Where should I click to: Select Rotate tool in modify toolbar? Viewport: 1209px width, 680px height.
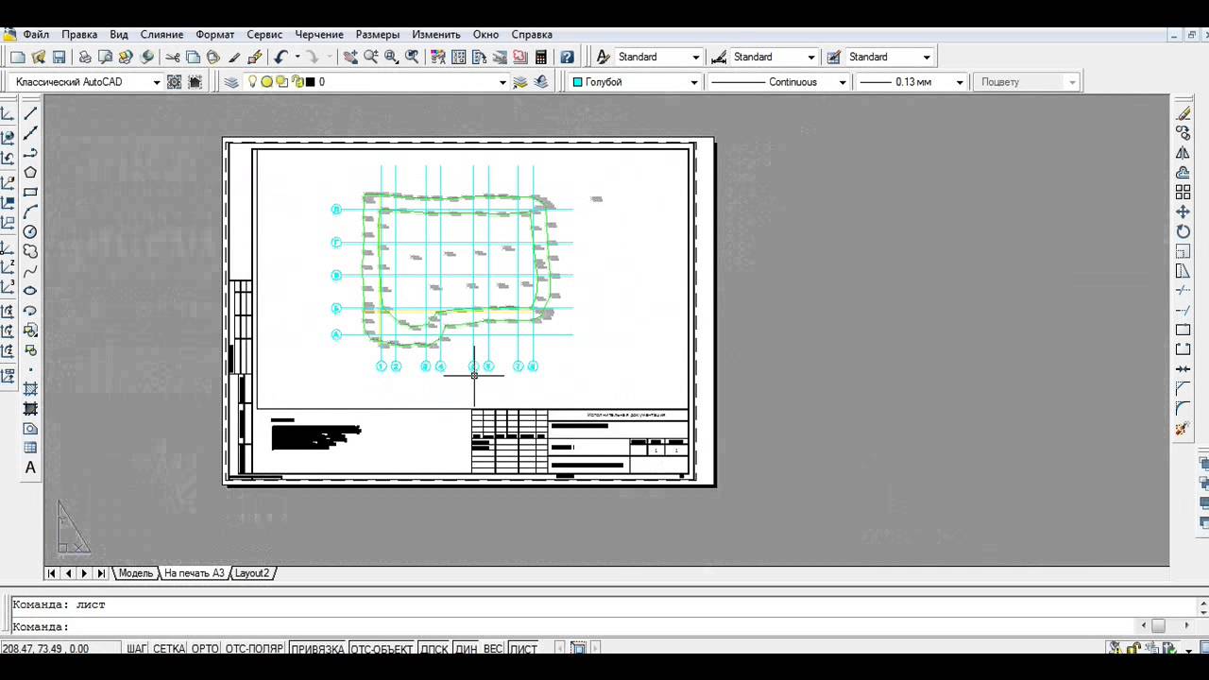(x=1183, y=231)
